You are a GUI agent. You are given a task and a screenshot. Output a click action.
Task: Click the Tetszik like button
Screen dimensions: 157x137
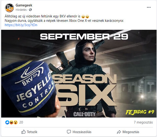point(29,132)
